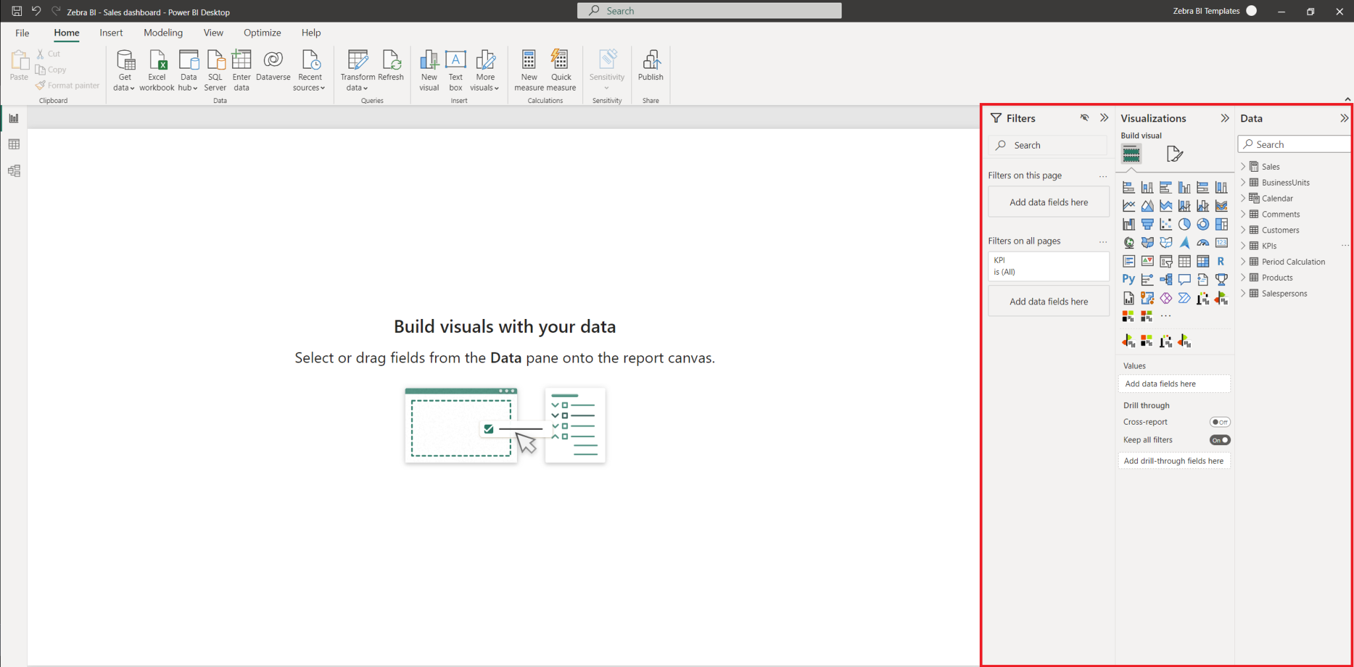Collapse the Visualizations pane with chevrons
This screenshot has width=1354, height=667.
pos(1225,118)
